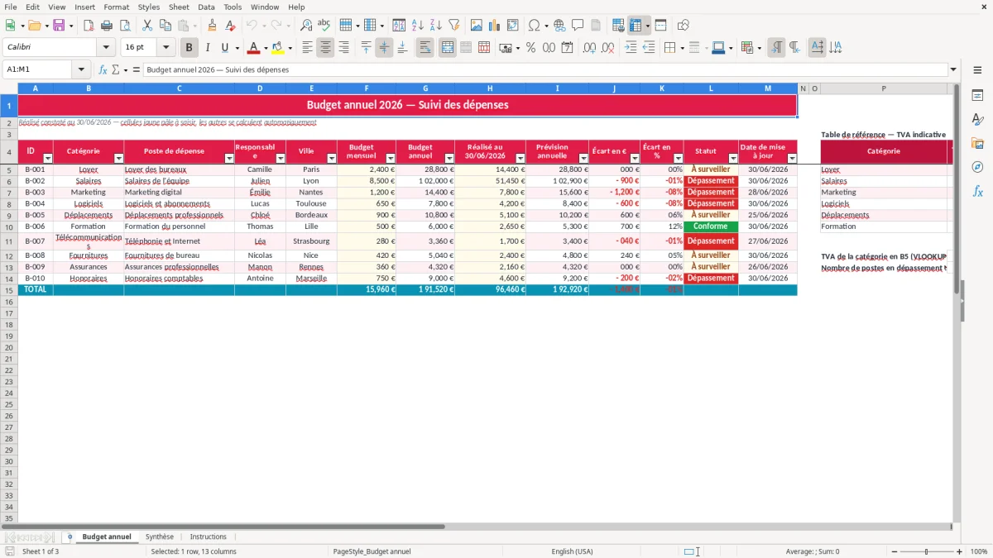Increase indent of cell content

(631, 48)
